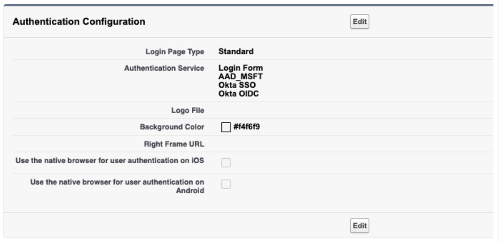Click the Right Frame URL label

(x=178, y=144)
